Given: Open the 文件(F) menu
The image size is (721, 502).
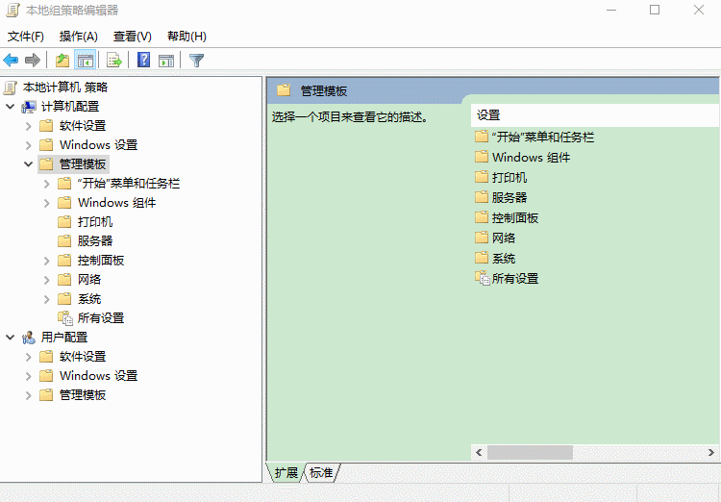Looking at the screenshot, I should coord(26,37).
